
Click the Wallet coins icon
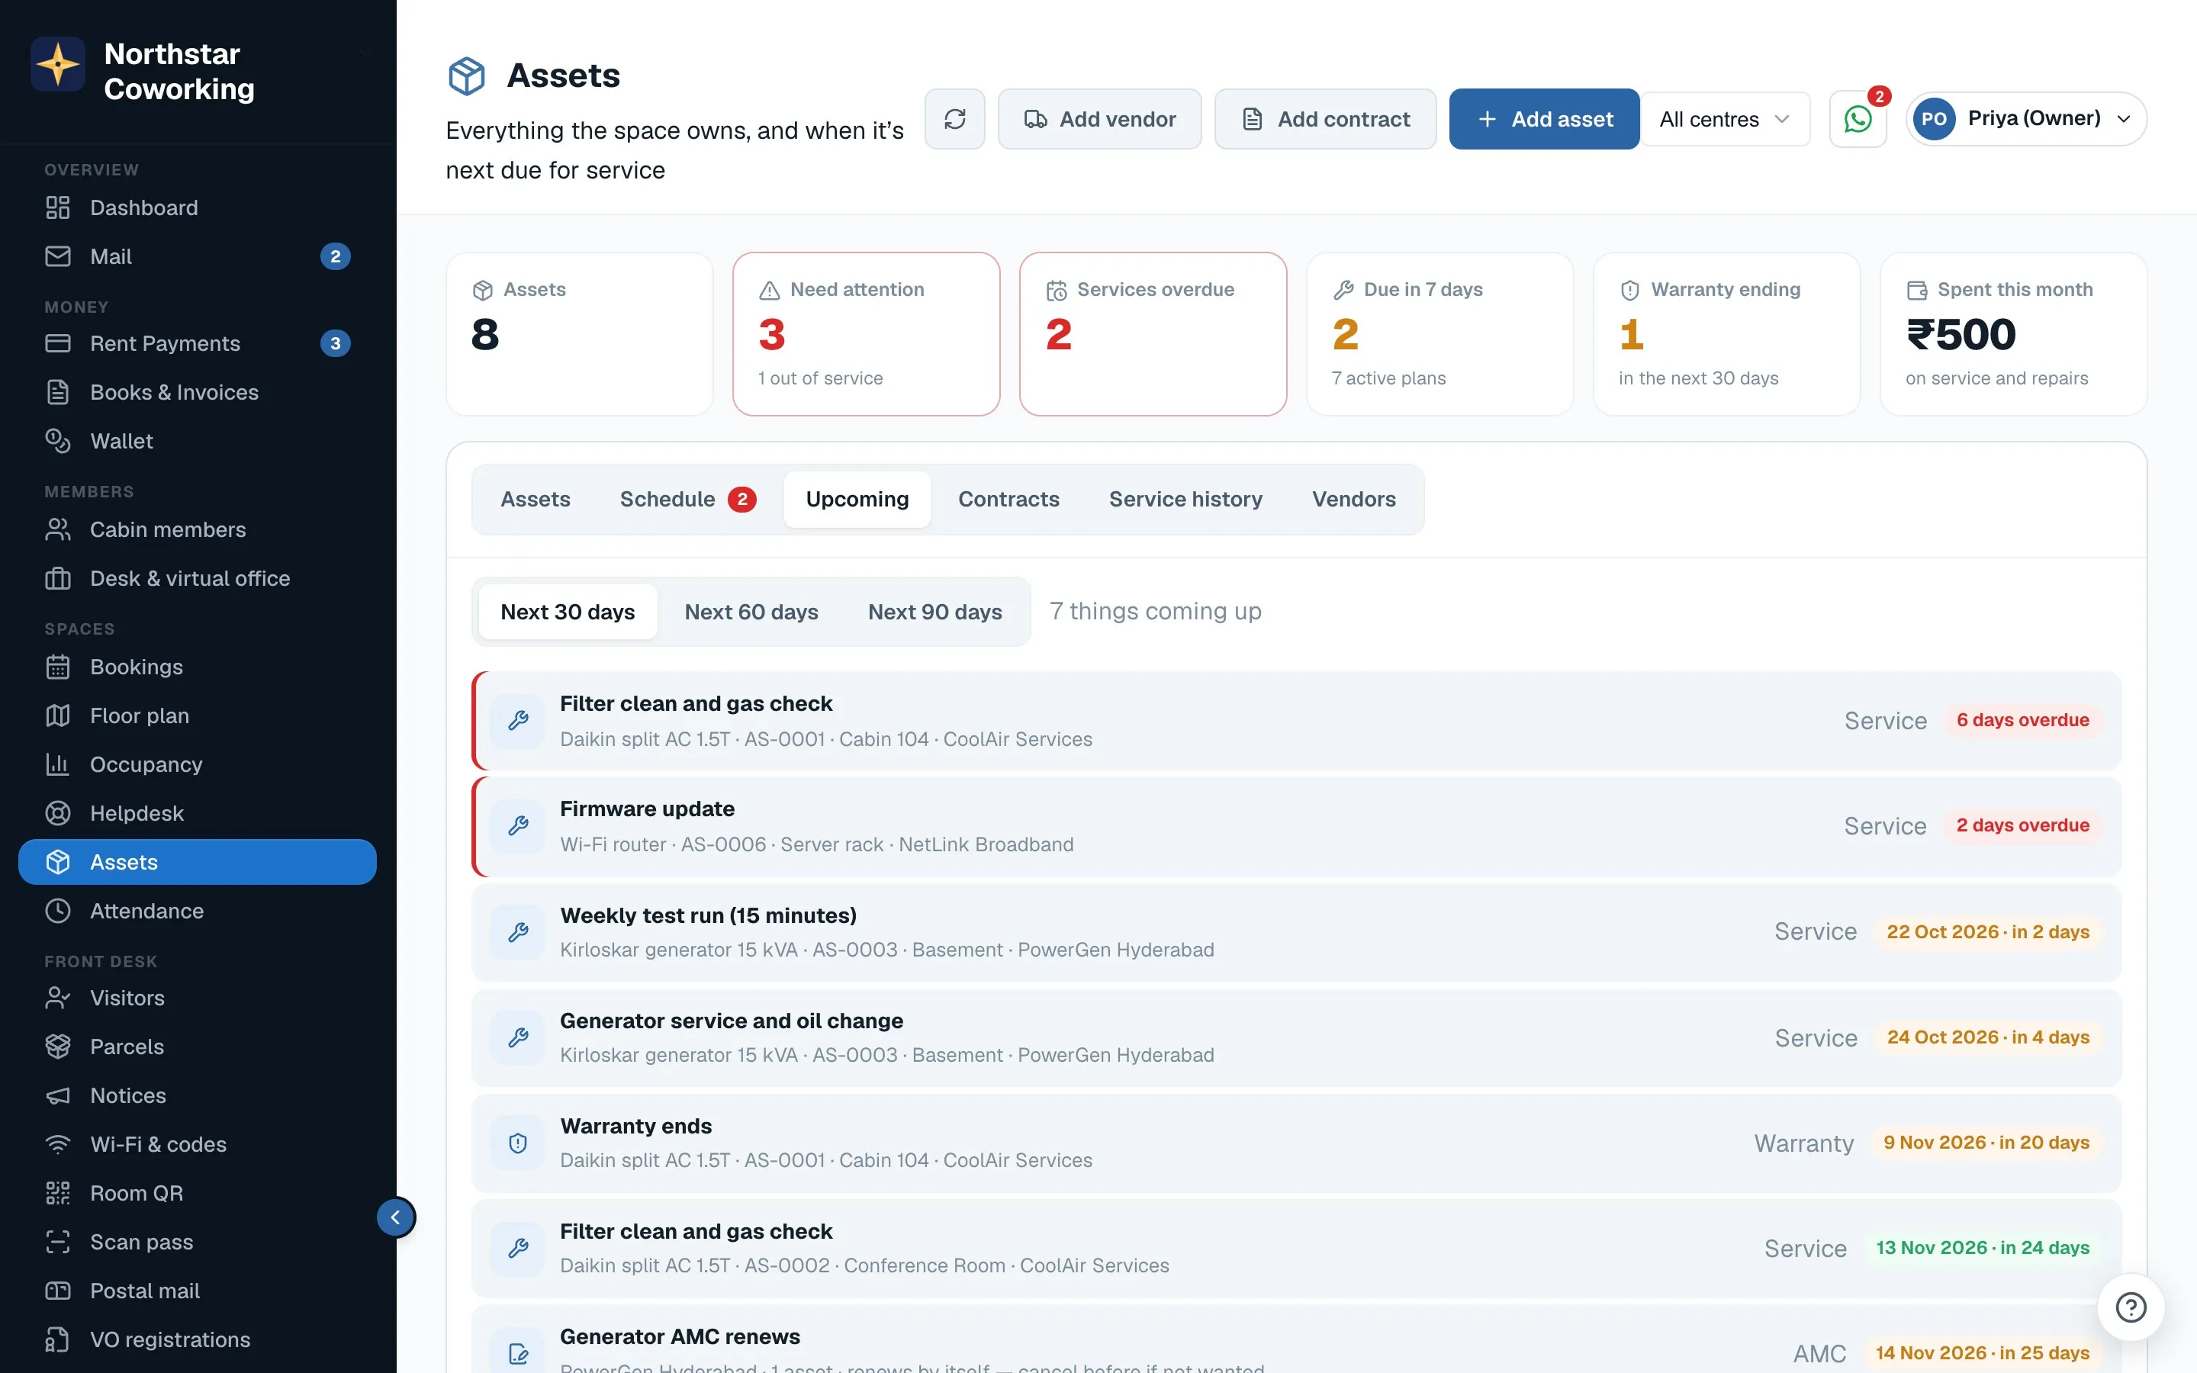58,440
